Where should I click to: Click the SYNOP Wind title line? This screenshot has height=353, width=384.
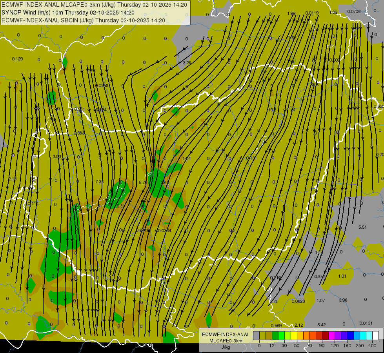click(68, 13)
